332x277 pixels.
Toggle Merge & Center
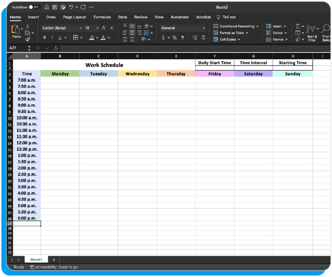(146, 33)
